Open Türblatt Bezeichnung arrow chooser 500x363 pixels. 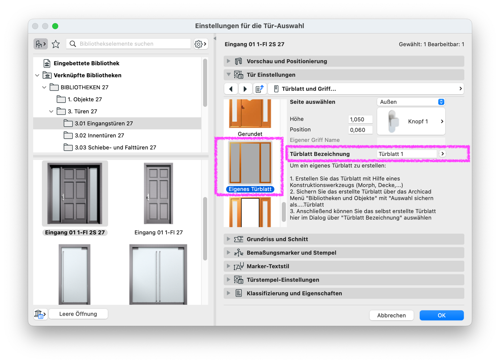point(443,154)
